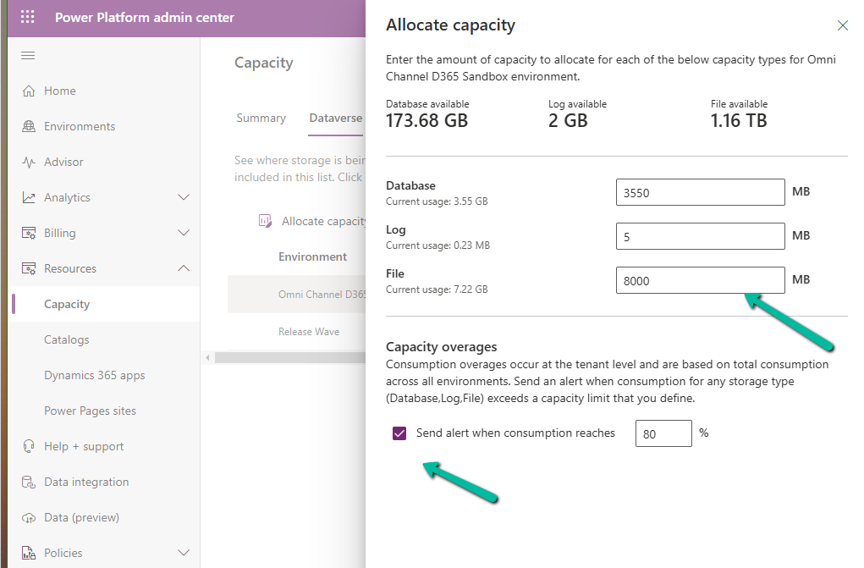Click the Advisor pulse icon
This screenshot has width=864, height=568.
coord(29,163)
